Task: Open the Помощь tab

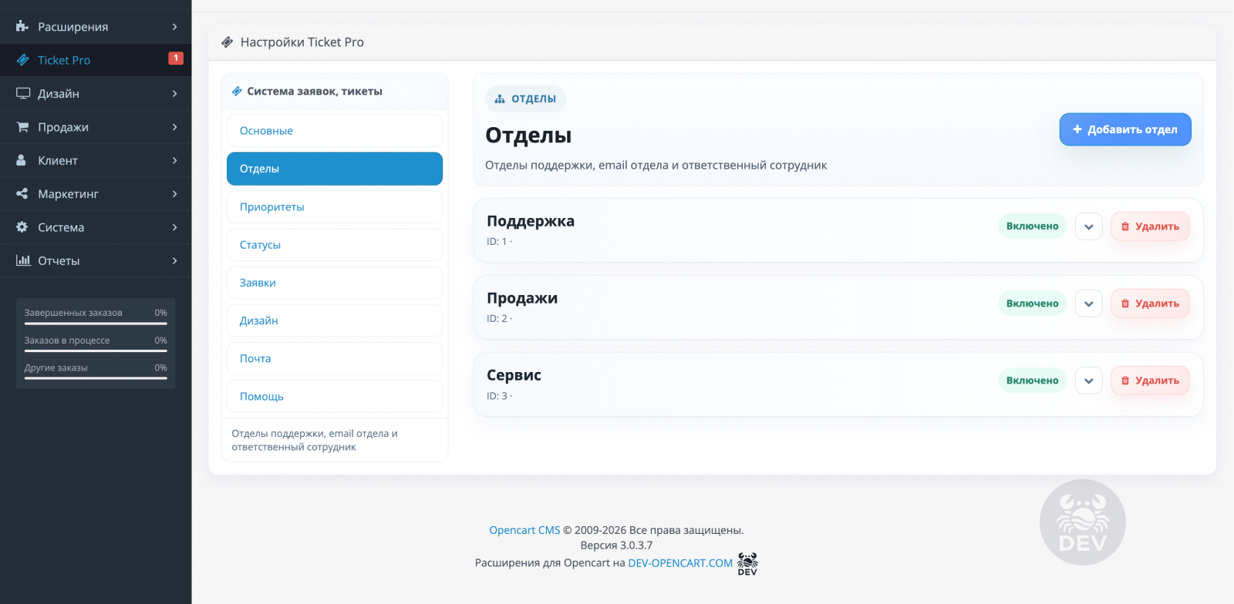Action: [x=335, y=396]
